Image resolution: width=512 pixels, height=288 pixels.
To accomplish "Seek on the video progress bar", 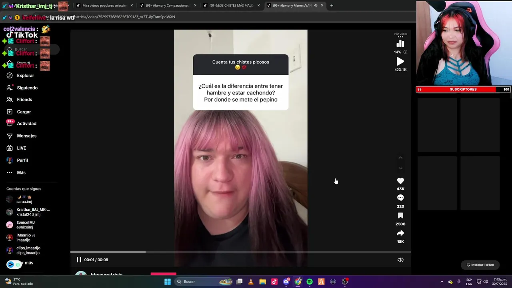I will point(241,252).
